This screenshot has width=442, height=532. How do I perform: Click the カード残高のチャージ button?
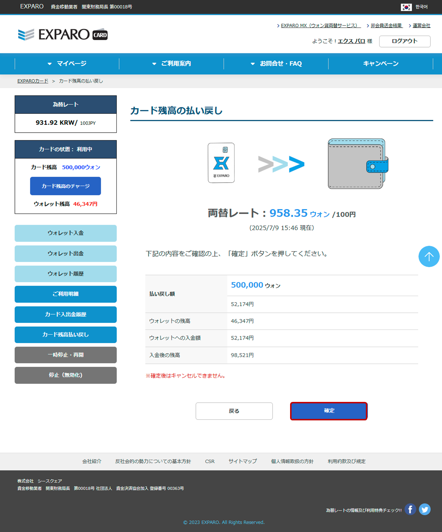[66, 186]
